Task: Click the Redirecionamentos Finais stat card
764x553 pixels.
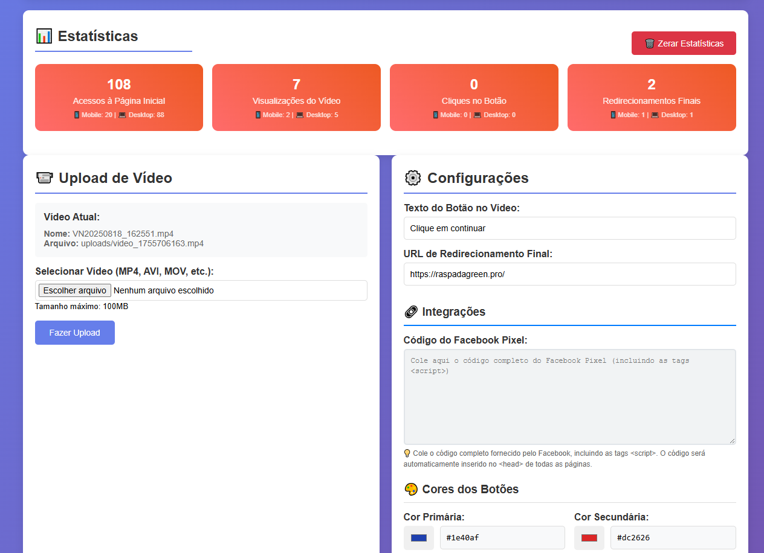Action: [652, 97]
